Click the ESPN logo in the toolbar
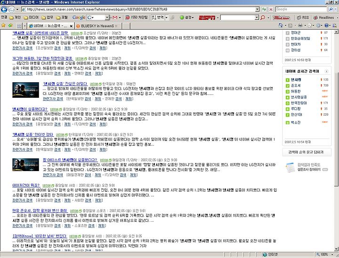The height and width of the screenshot is (258, 339). click(x=207, y=18)
